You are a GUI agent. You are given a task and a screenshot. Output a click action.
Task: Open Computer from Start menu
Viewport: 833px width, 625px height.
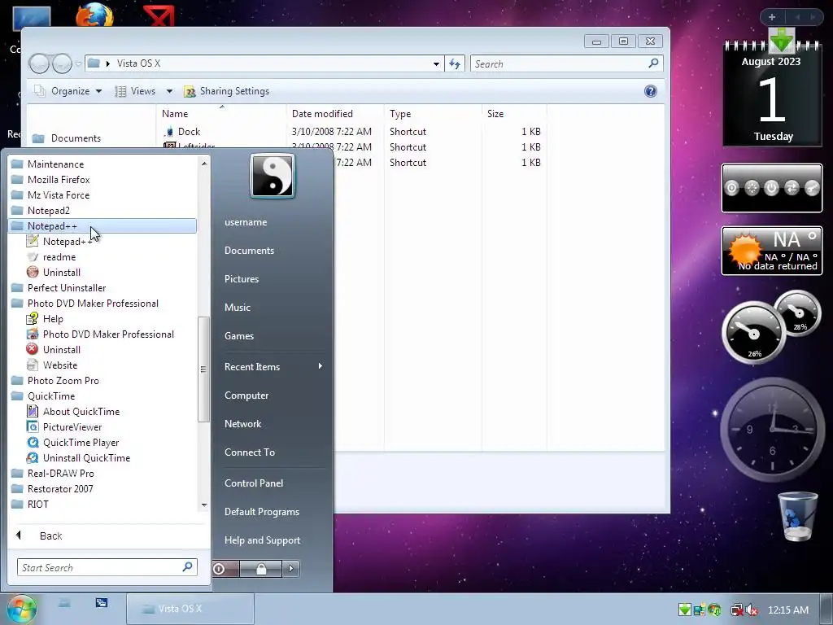point(246,396)
